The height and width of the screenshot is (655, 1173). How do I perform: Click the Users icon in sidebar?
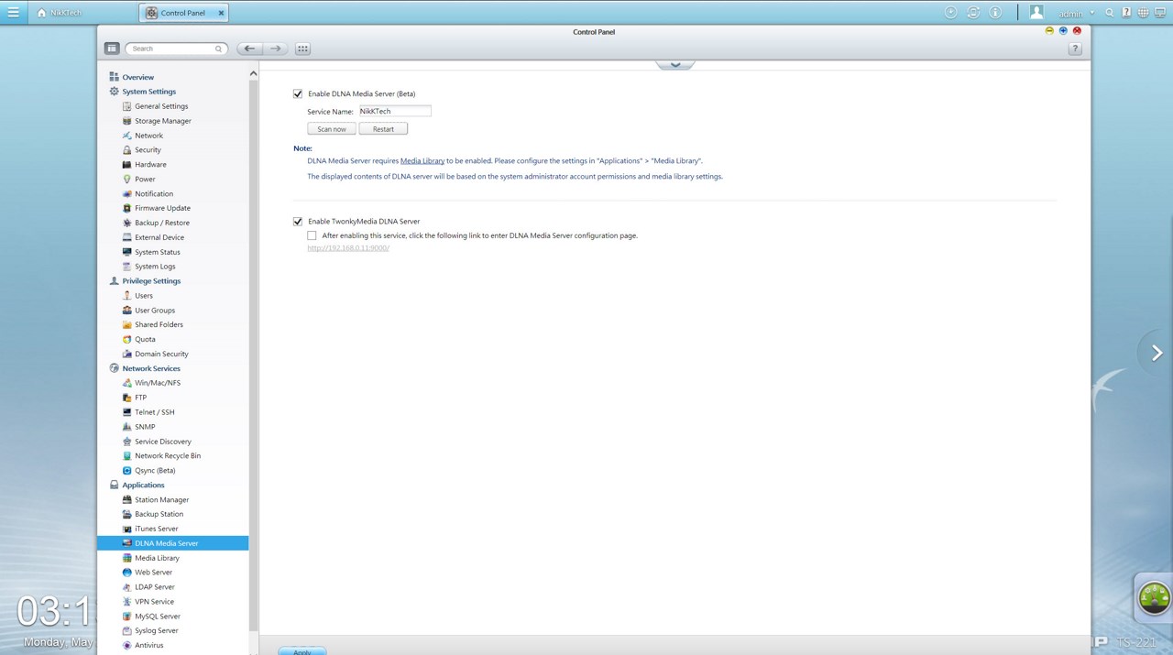coord(127,296)
